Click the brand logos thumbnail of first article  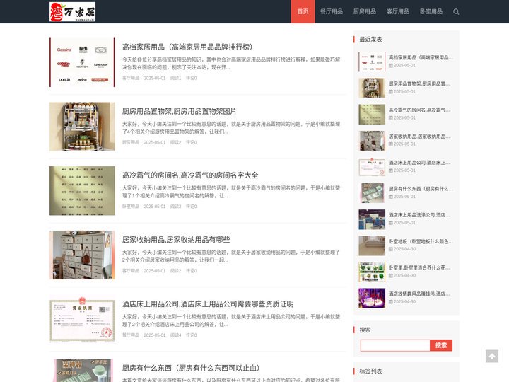pyautogui.click(x=82, y=62)
